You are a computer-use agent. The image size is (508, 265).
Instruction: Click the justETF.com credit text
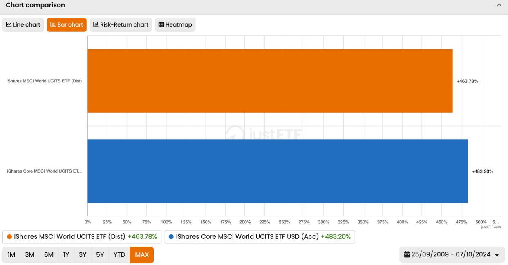pyautogui.click(x=490, y=227)
